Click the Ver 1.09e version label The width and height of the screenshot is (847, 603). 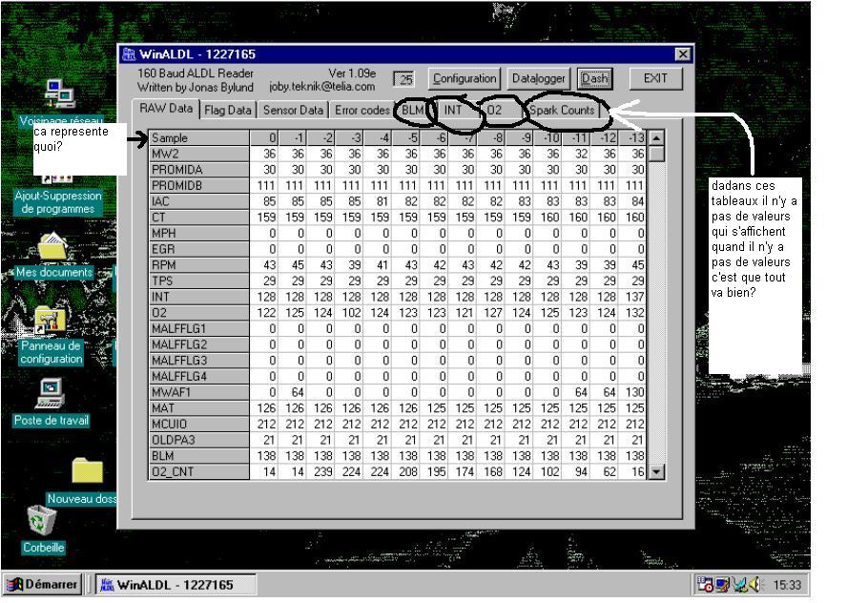tap(352, 73)
